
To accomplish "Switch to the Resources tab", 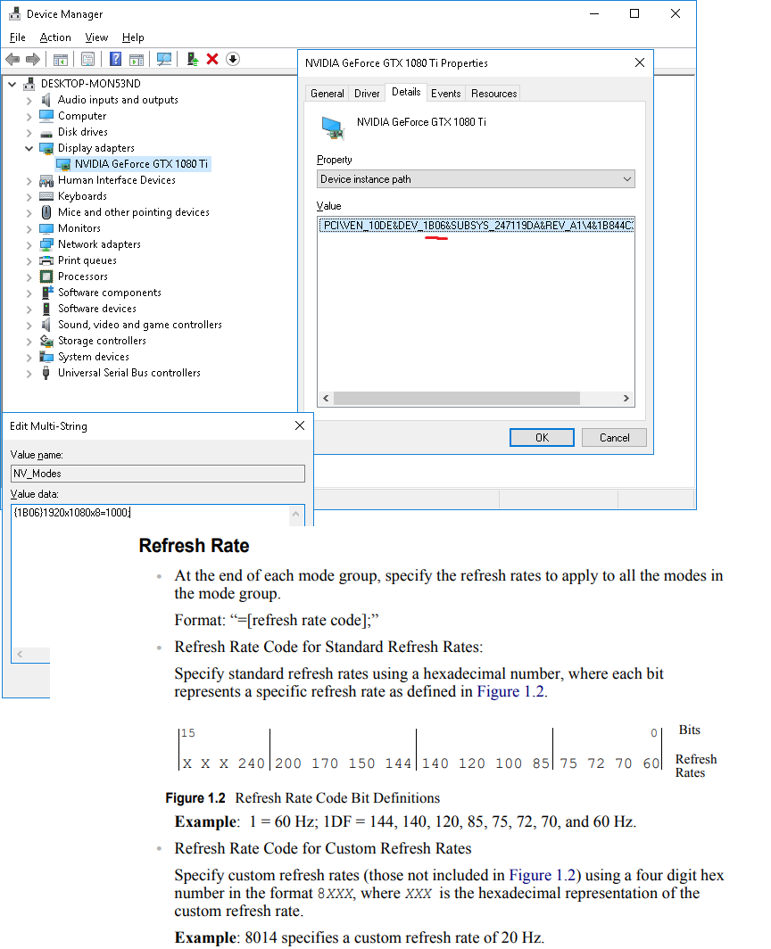I will 493,93.
